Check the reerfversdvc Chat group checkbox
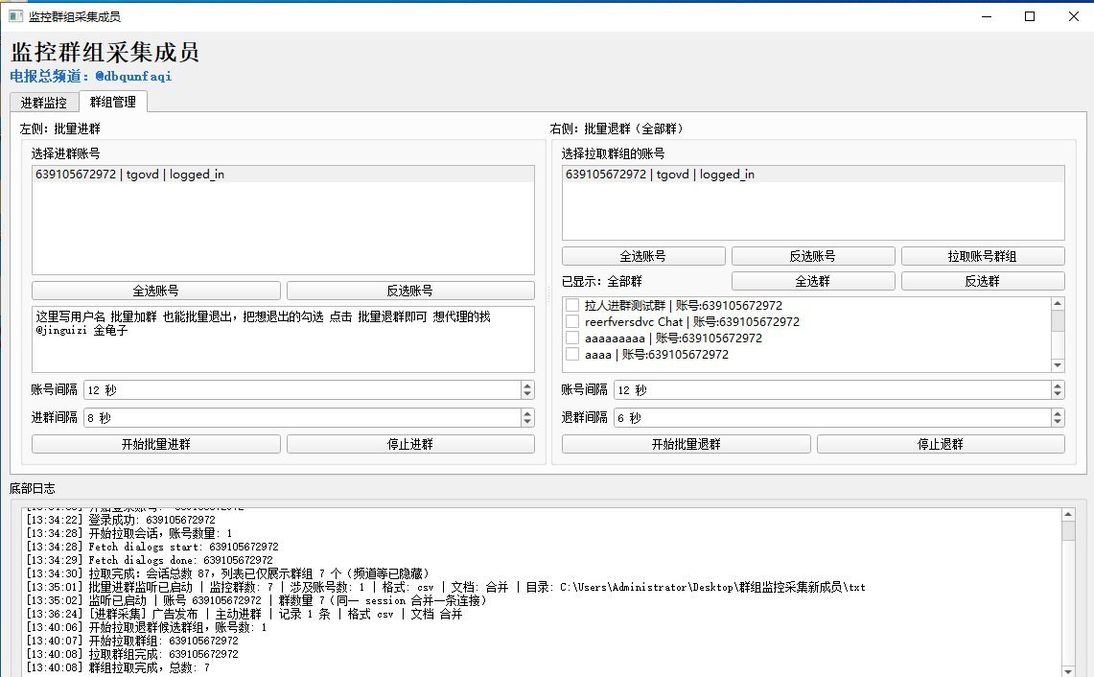Image resolution: width=1094 pixels, height=677 pixels. pos(570,322)
